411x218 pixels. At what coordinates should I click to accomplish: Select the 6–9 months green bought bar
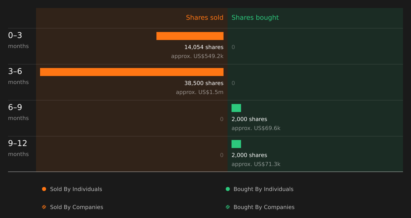(x=236, y=108)
